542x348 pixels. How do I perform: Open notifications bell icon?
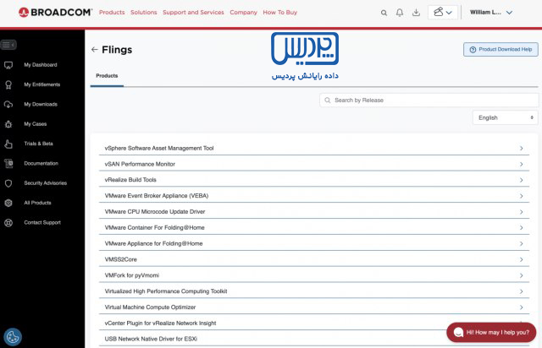400,13
